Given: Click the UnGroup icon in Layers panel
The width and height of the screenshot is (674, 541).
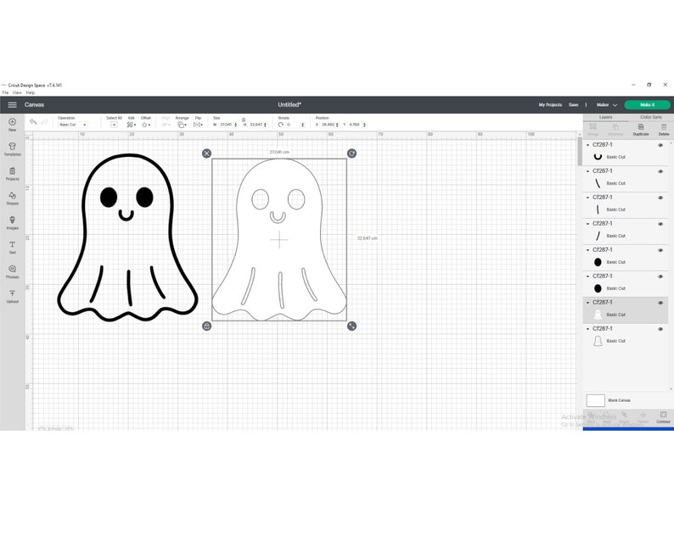Looking at the screenshot, I should click(x=615, y=129).
